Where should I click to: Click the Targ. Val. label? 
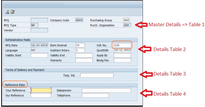coord(69,76)
